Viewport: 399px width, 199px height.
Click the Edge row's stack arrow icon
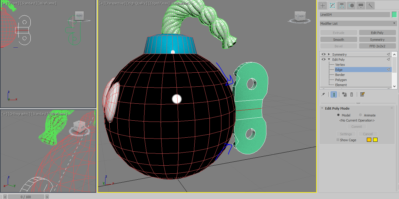click(388, 70)
